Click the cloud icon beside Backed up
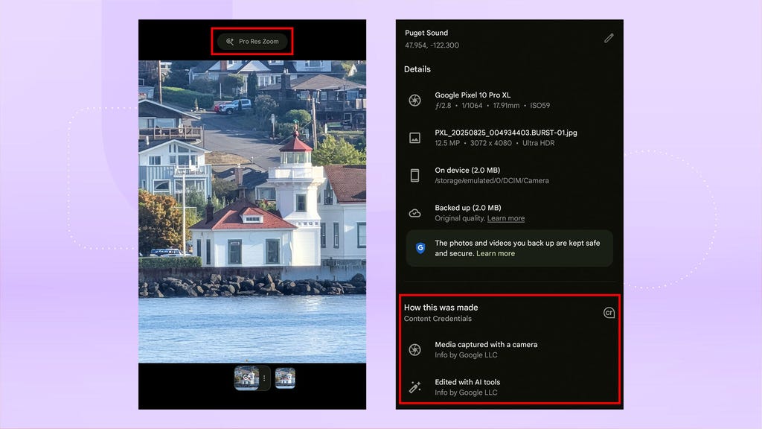This screenshot has width=762, height=429. 415,213
